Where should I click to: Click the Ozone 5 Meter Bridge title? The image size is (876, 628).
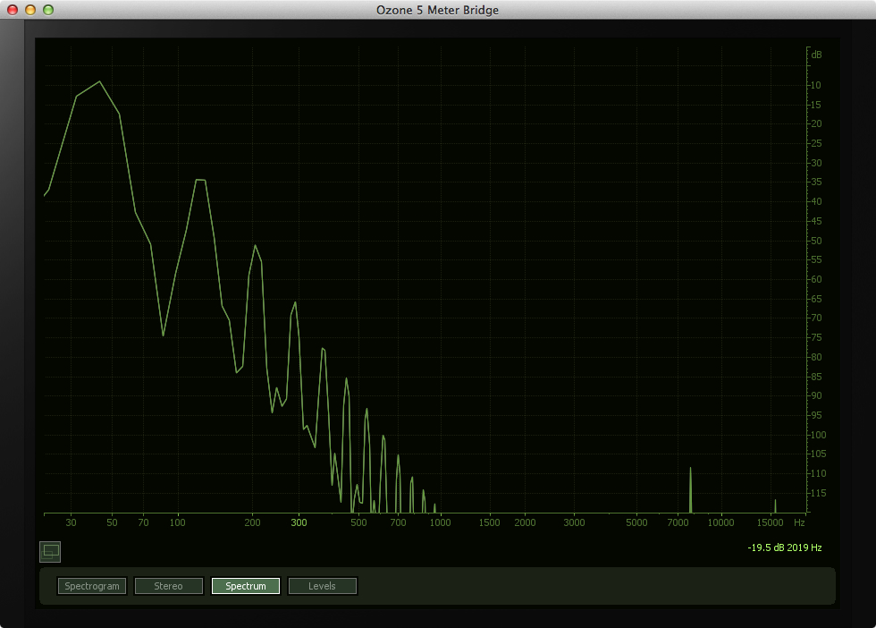click(437, 10)
